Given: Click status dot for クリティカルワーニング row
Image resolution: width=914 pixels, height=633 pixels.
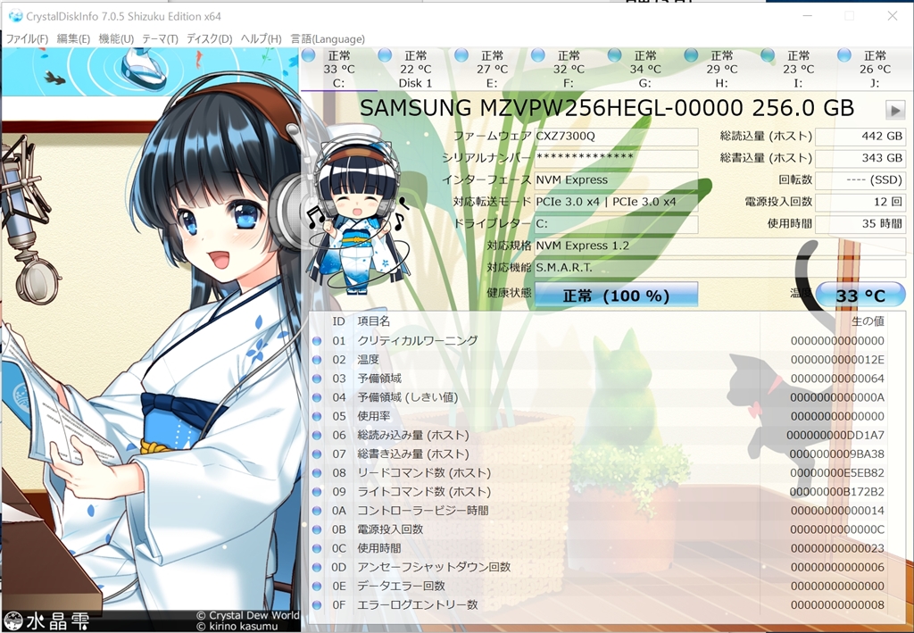Looking at the screenshot, I should point(317,341).
